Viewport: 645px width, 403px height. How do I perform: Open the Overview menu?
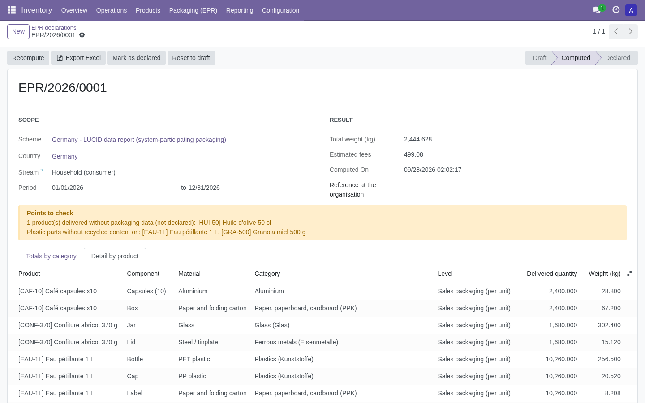pyautogui.click(x=74, y=10)
